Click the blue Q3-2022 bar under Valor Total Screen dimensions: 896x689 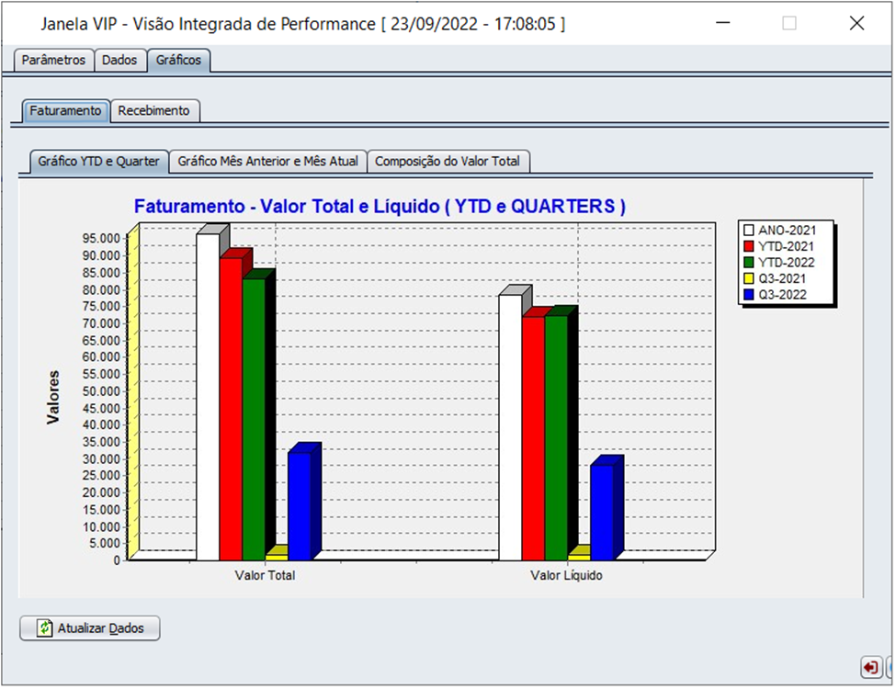pyautogui.click(x=300, y=505)
